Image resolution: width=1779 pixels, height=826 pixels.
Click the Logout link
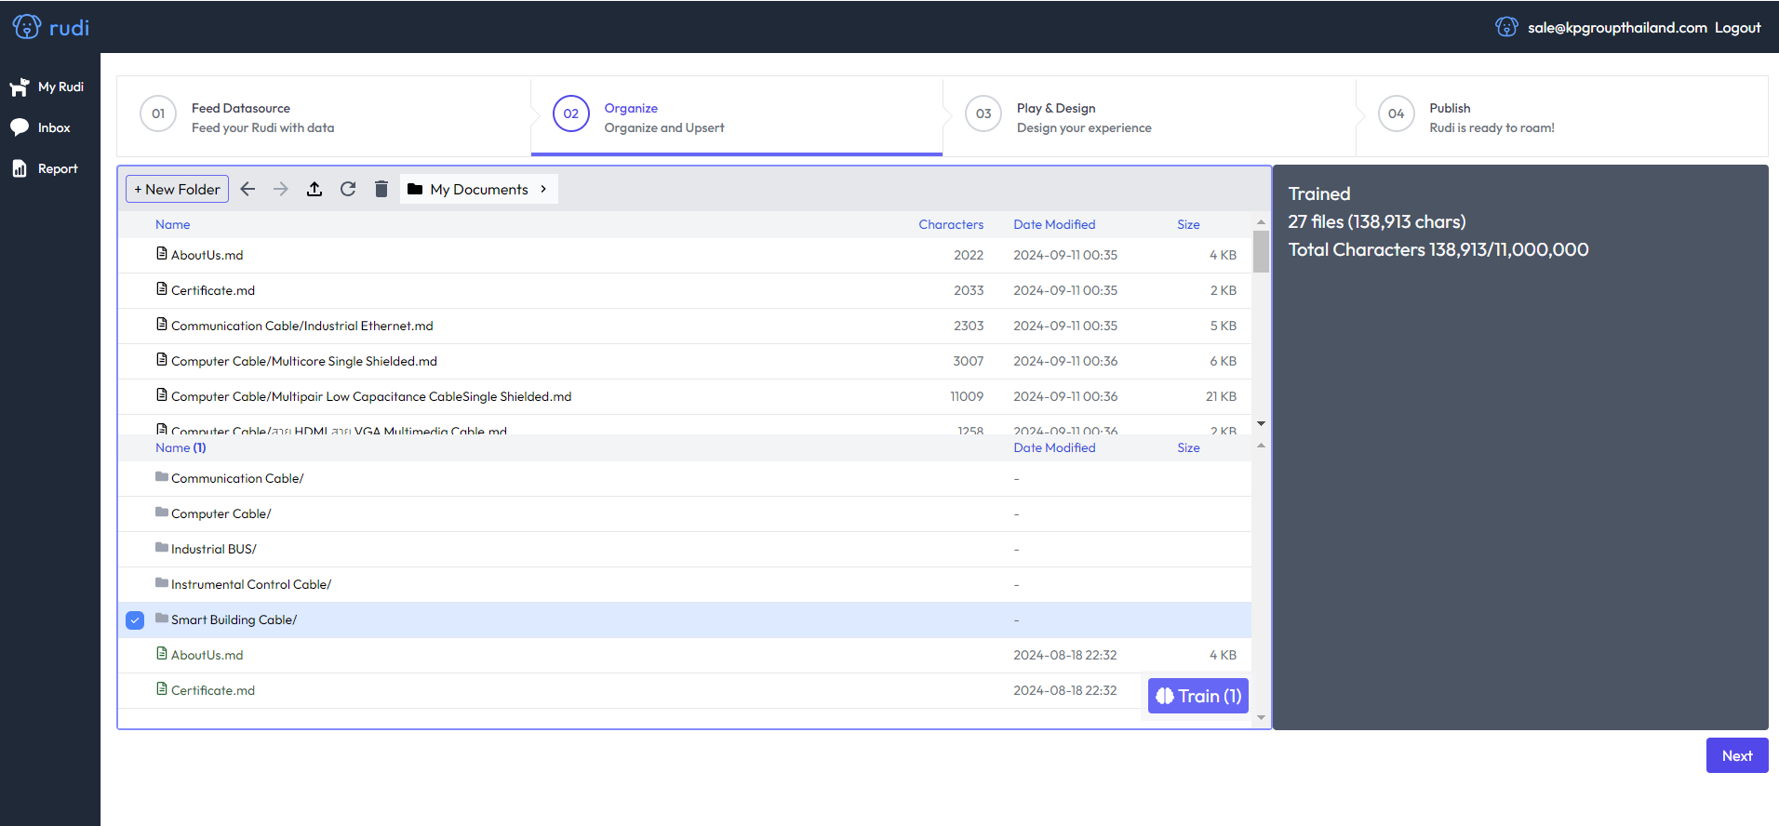tap(1737, 27)
